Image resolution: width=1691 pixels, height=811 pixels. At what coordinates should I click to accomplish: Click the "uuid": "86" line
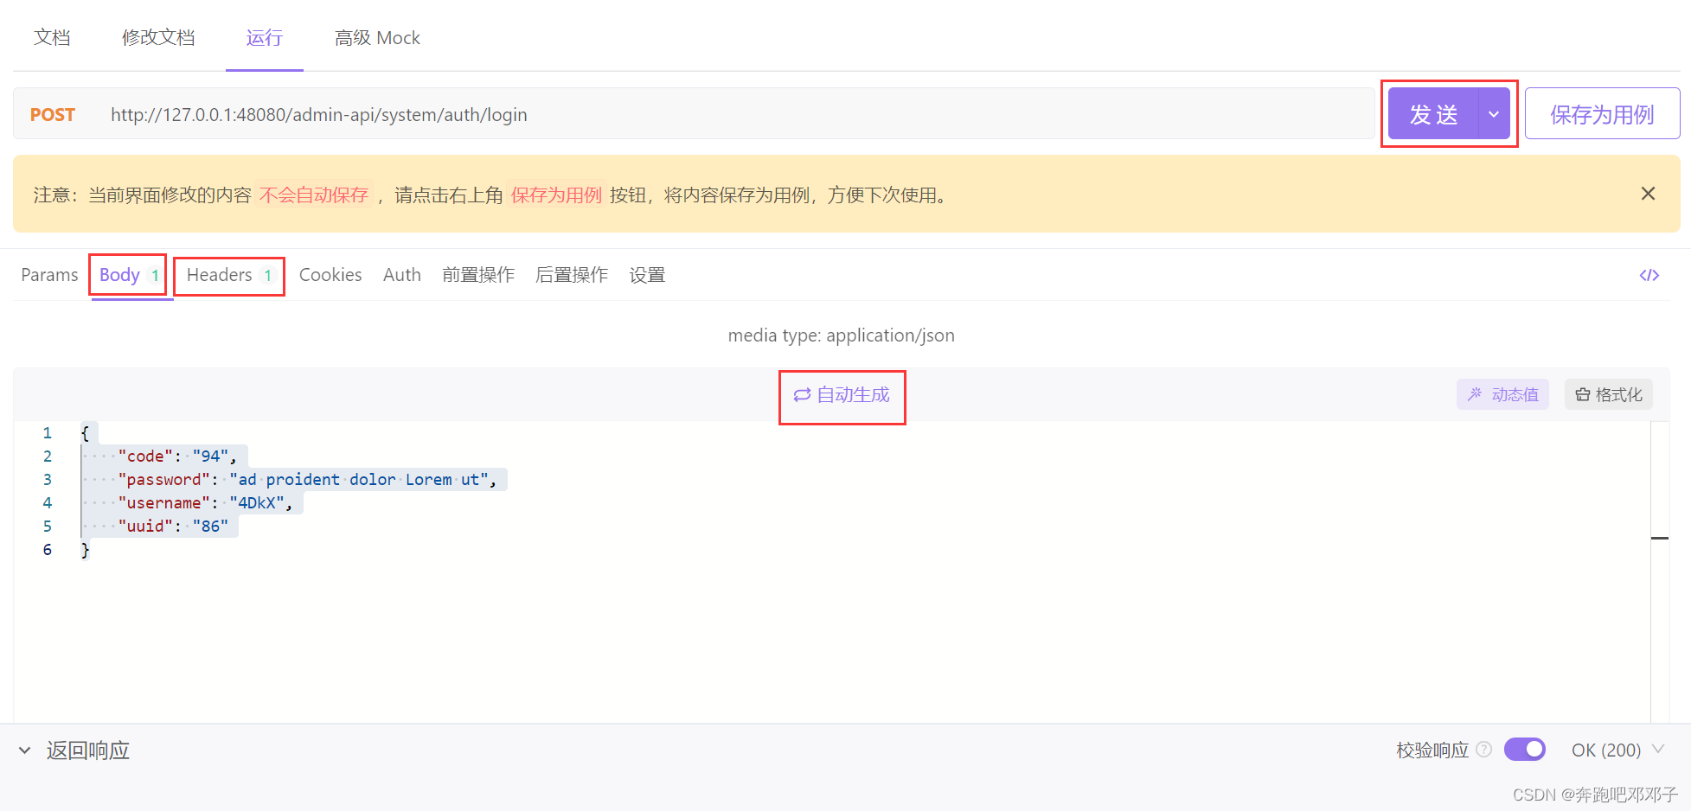173,526
